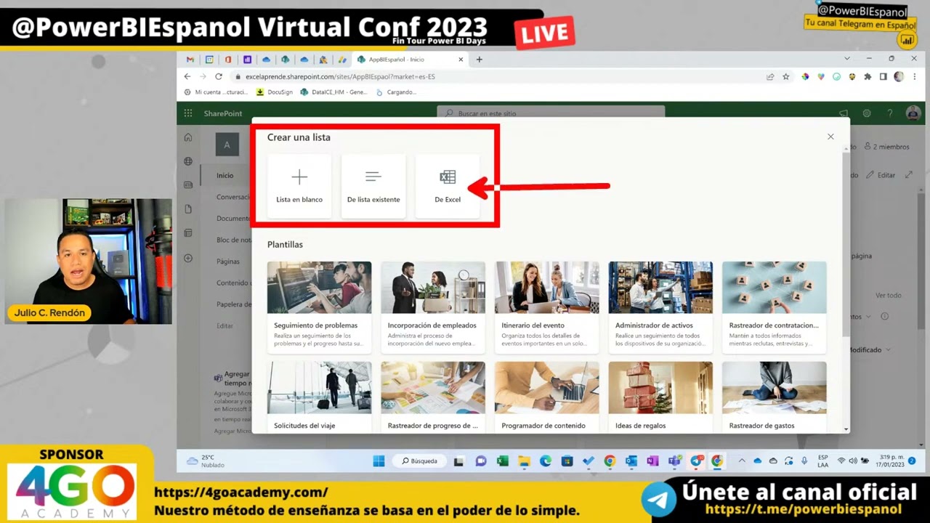Open the weather widget showing 25°C

click(206, 461)
